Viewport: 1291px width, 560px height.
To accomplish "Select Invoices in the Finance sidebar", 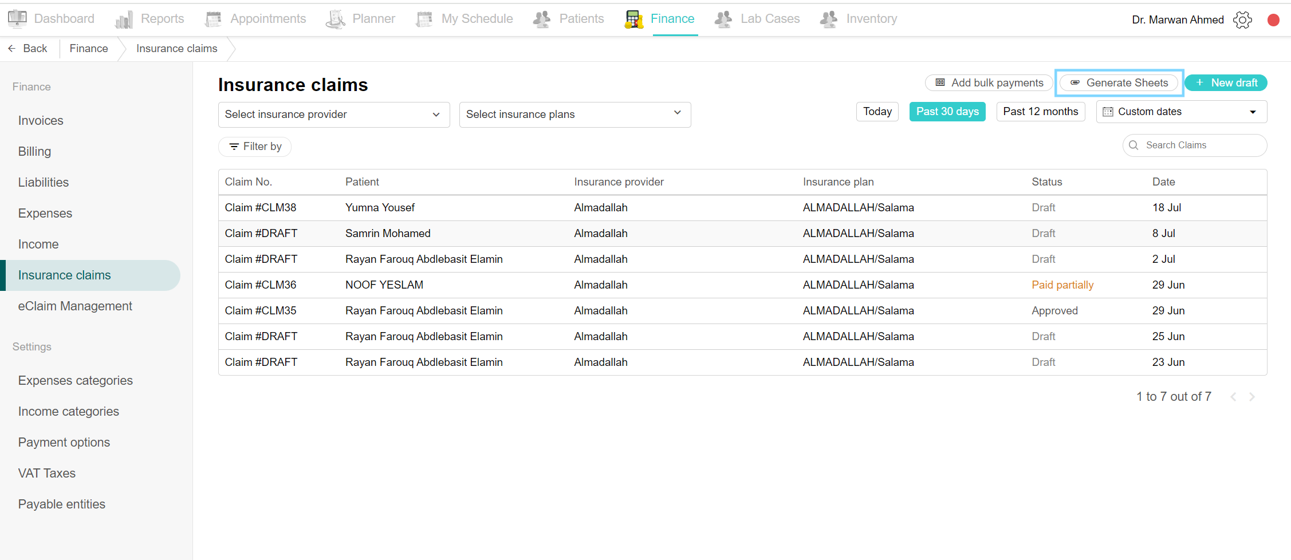I will 41,121.
